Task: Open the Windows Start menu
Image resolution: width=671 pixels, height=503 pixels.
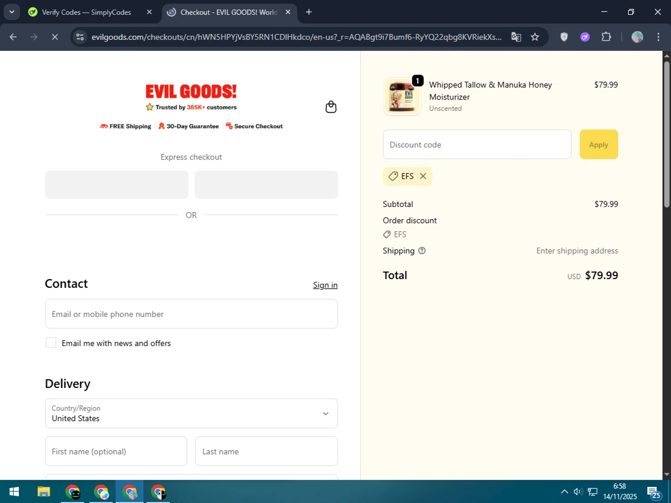Action: 14,492
